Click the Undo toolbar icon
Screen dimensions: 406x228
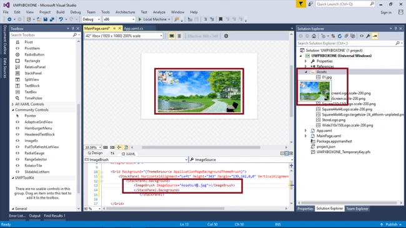61,19
